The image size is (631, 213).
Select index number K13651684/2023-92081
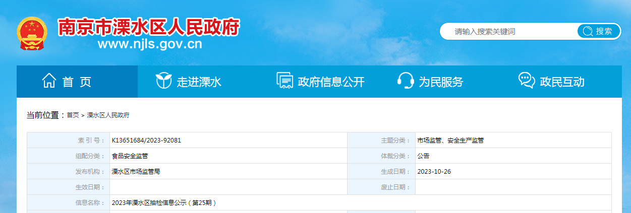click(146, 140)
